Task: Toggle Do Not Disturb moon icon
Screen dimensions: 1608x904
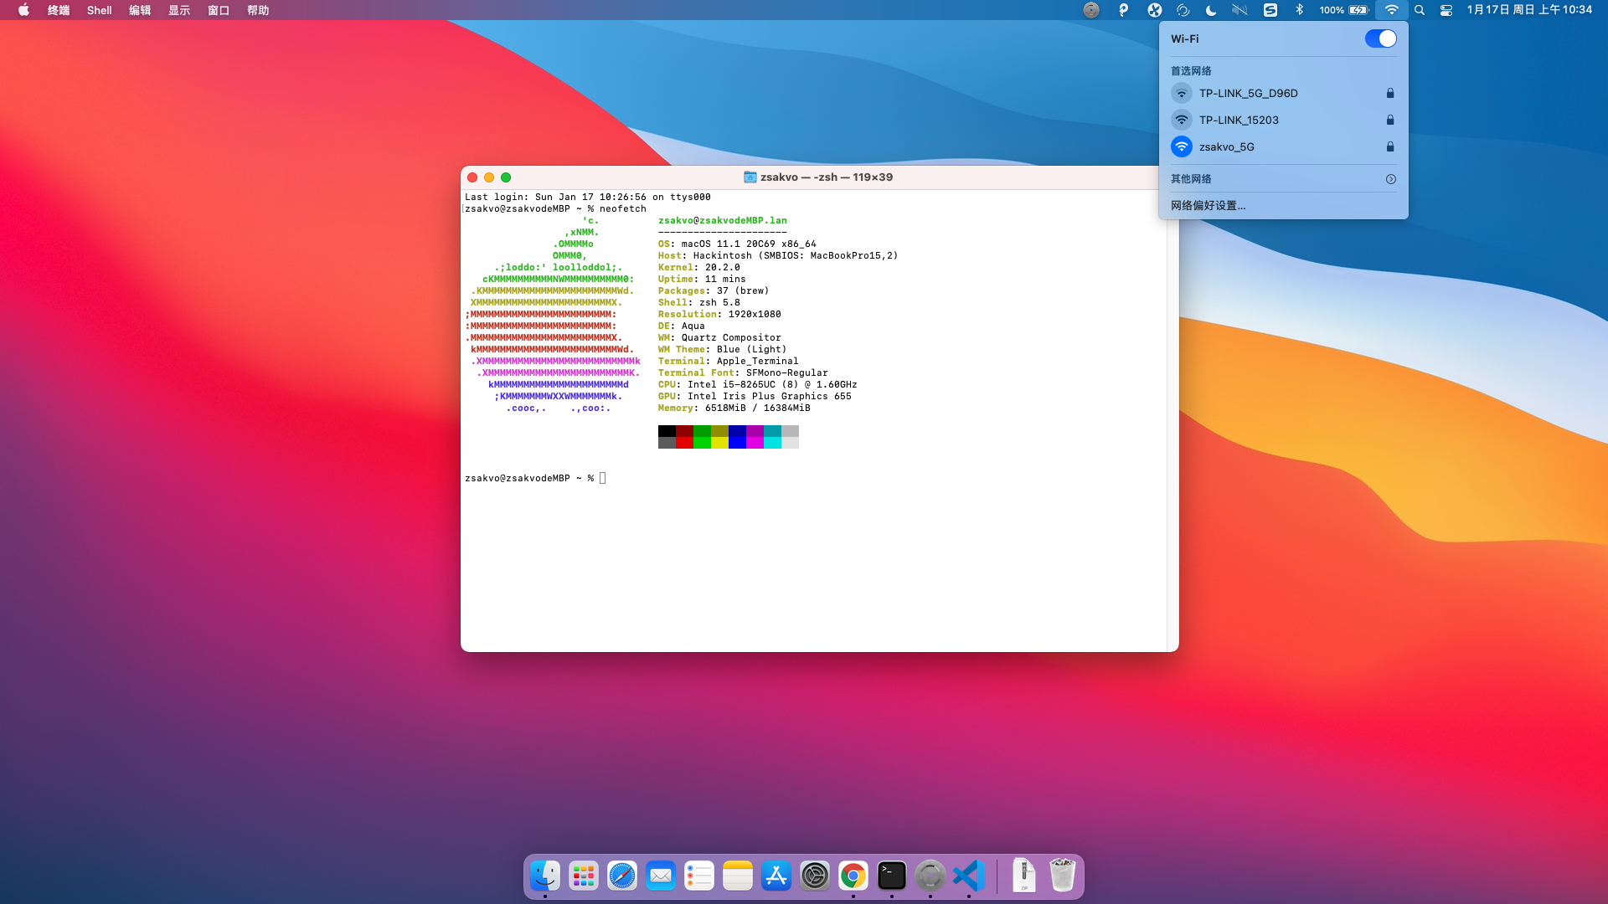Action: (1211, 10)
